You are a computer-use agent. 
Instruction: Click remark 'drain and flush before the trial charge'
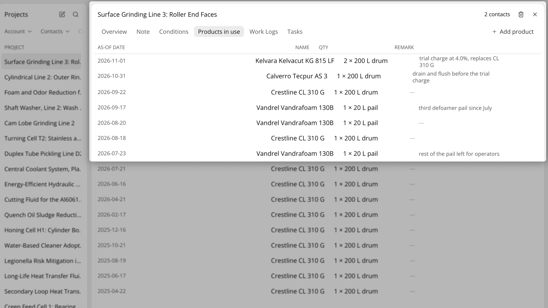click(451, 77)
